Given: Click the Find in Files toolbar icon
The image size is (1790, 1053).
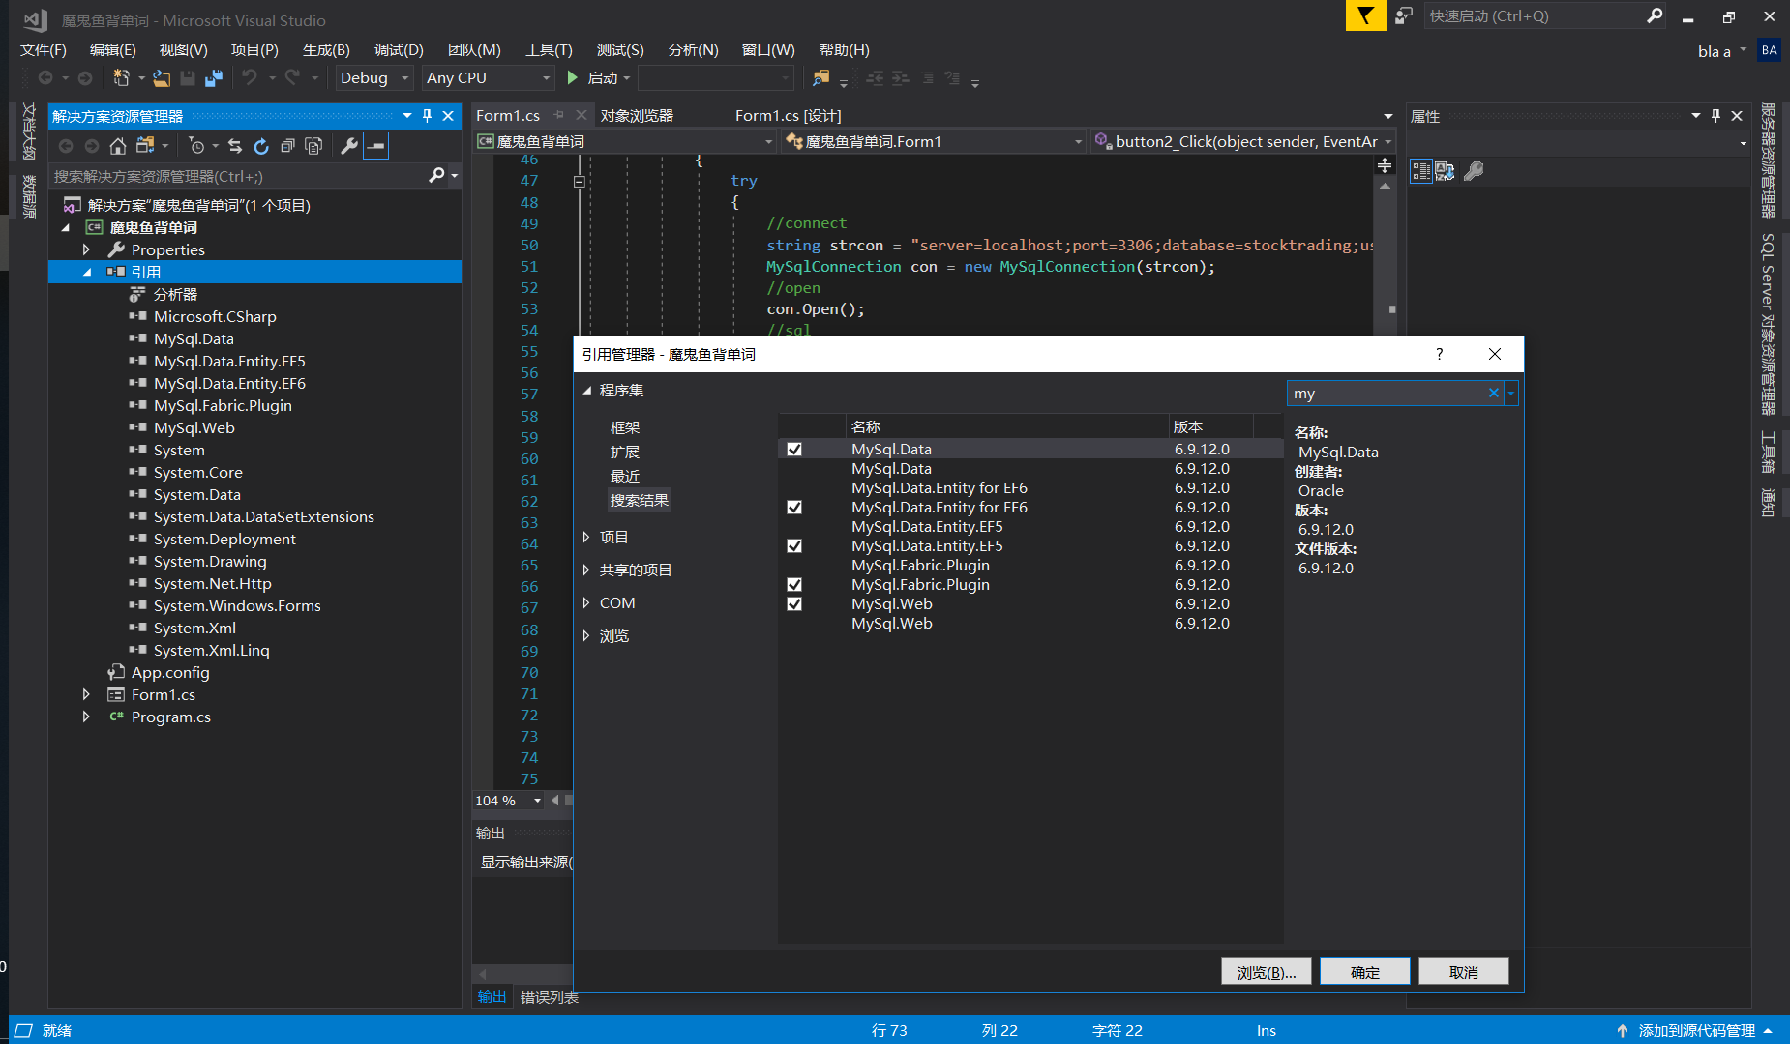Looking at the screenshot, I should click(x=821, y=77).
